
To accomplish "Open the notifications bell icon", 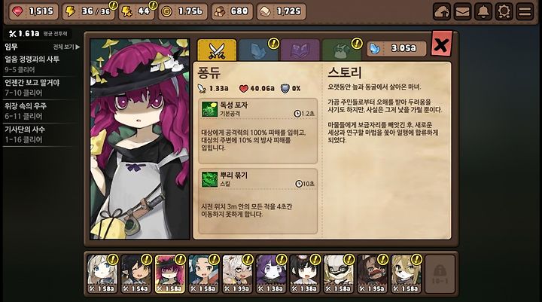I will click(483, 12).
